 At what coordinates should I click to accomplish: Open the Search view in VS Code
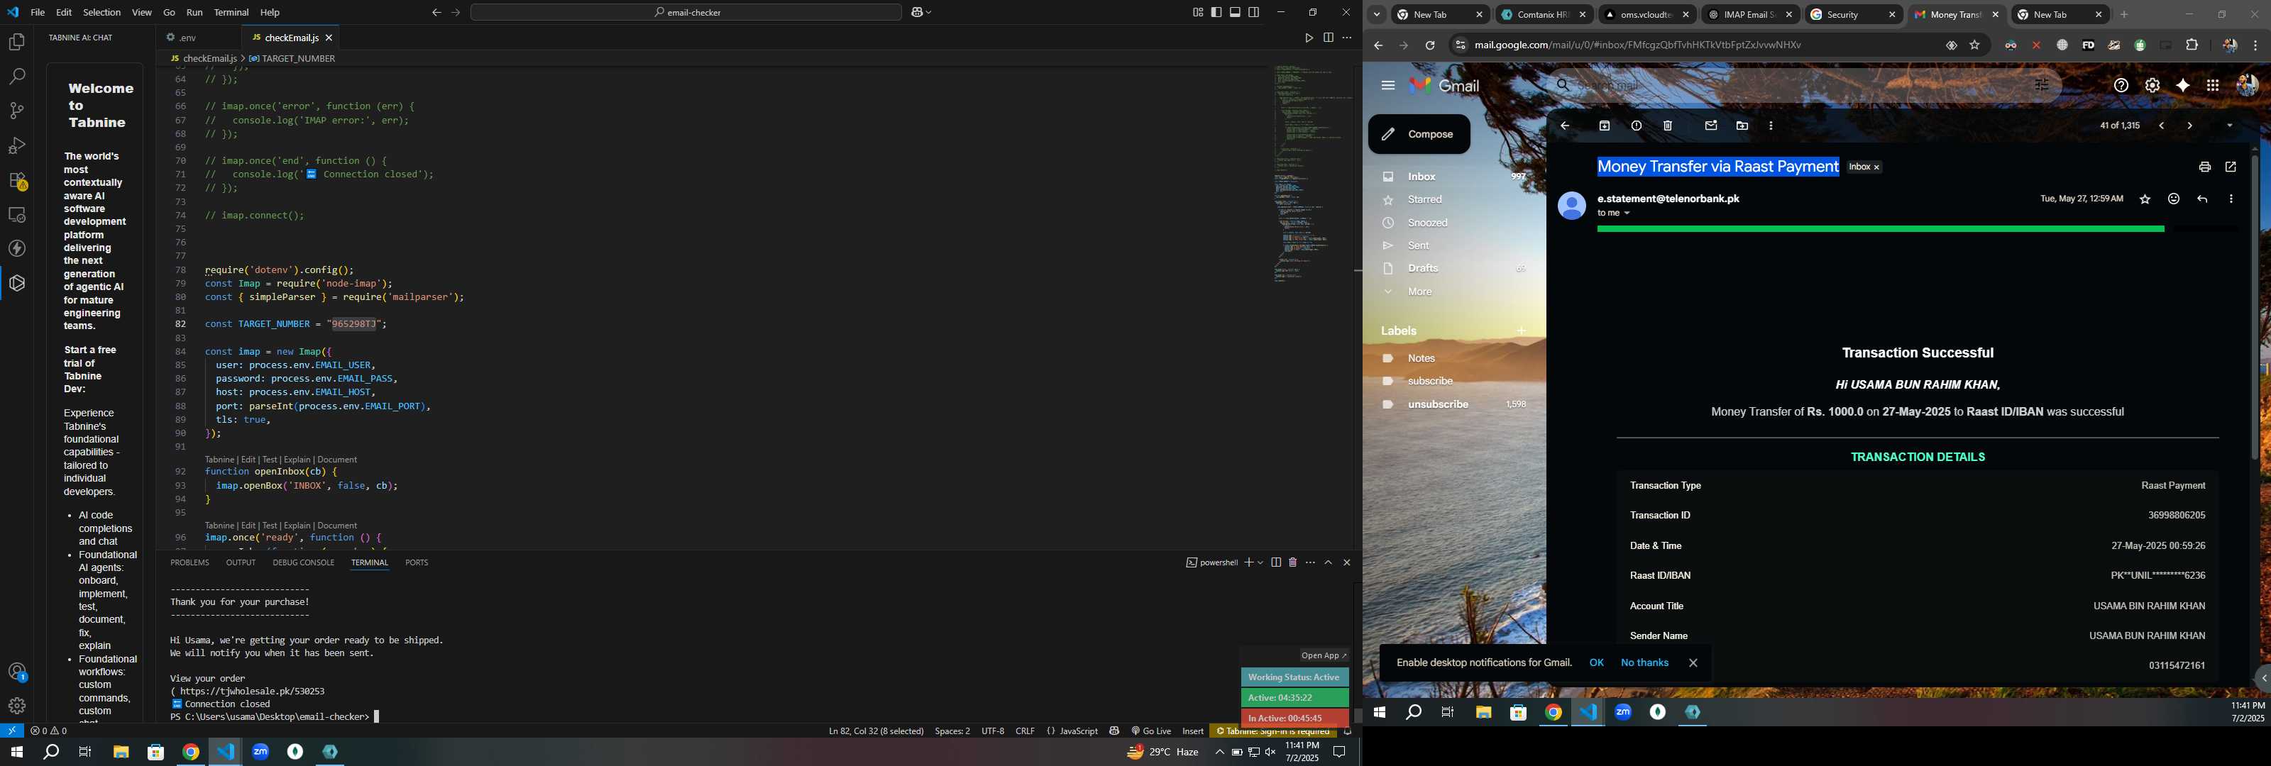(17, 77)
